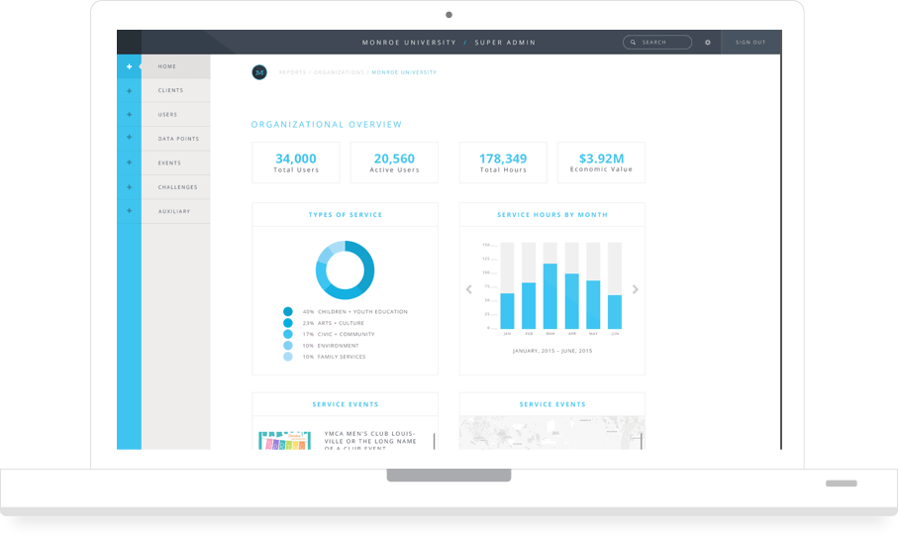899x538 pixels.
Task: Go to Reports breadcrumb link
Action: [x=292, y=72]
